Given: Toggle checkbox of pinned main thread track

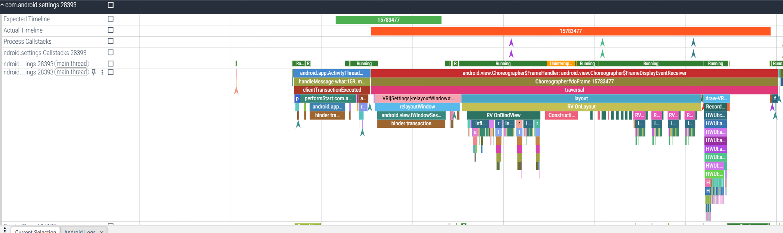Looking at the screenshot, I should [111, 72].
